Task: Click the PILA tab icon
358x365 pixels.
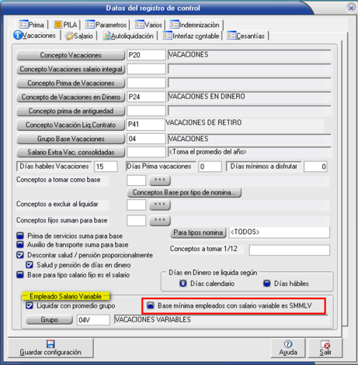Action: point(58,25)
